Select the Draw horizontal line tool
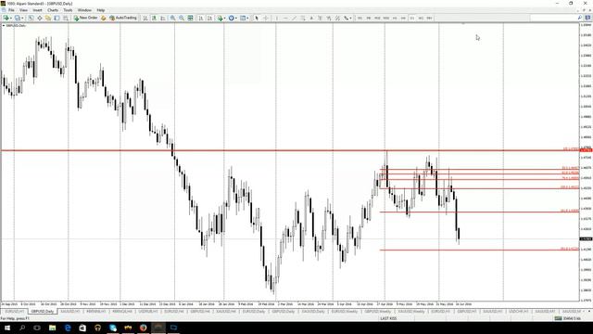The height and width of the screenshot is (334, 593). tap(285, 18)
